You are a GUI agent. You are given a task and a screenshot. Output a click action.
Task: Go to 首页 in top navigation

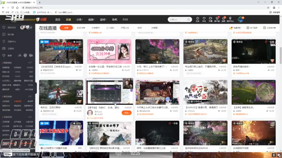coord(58,20)
